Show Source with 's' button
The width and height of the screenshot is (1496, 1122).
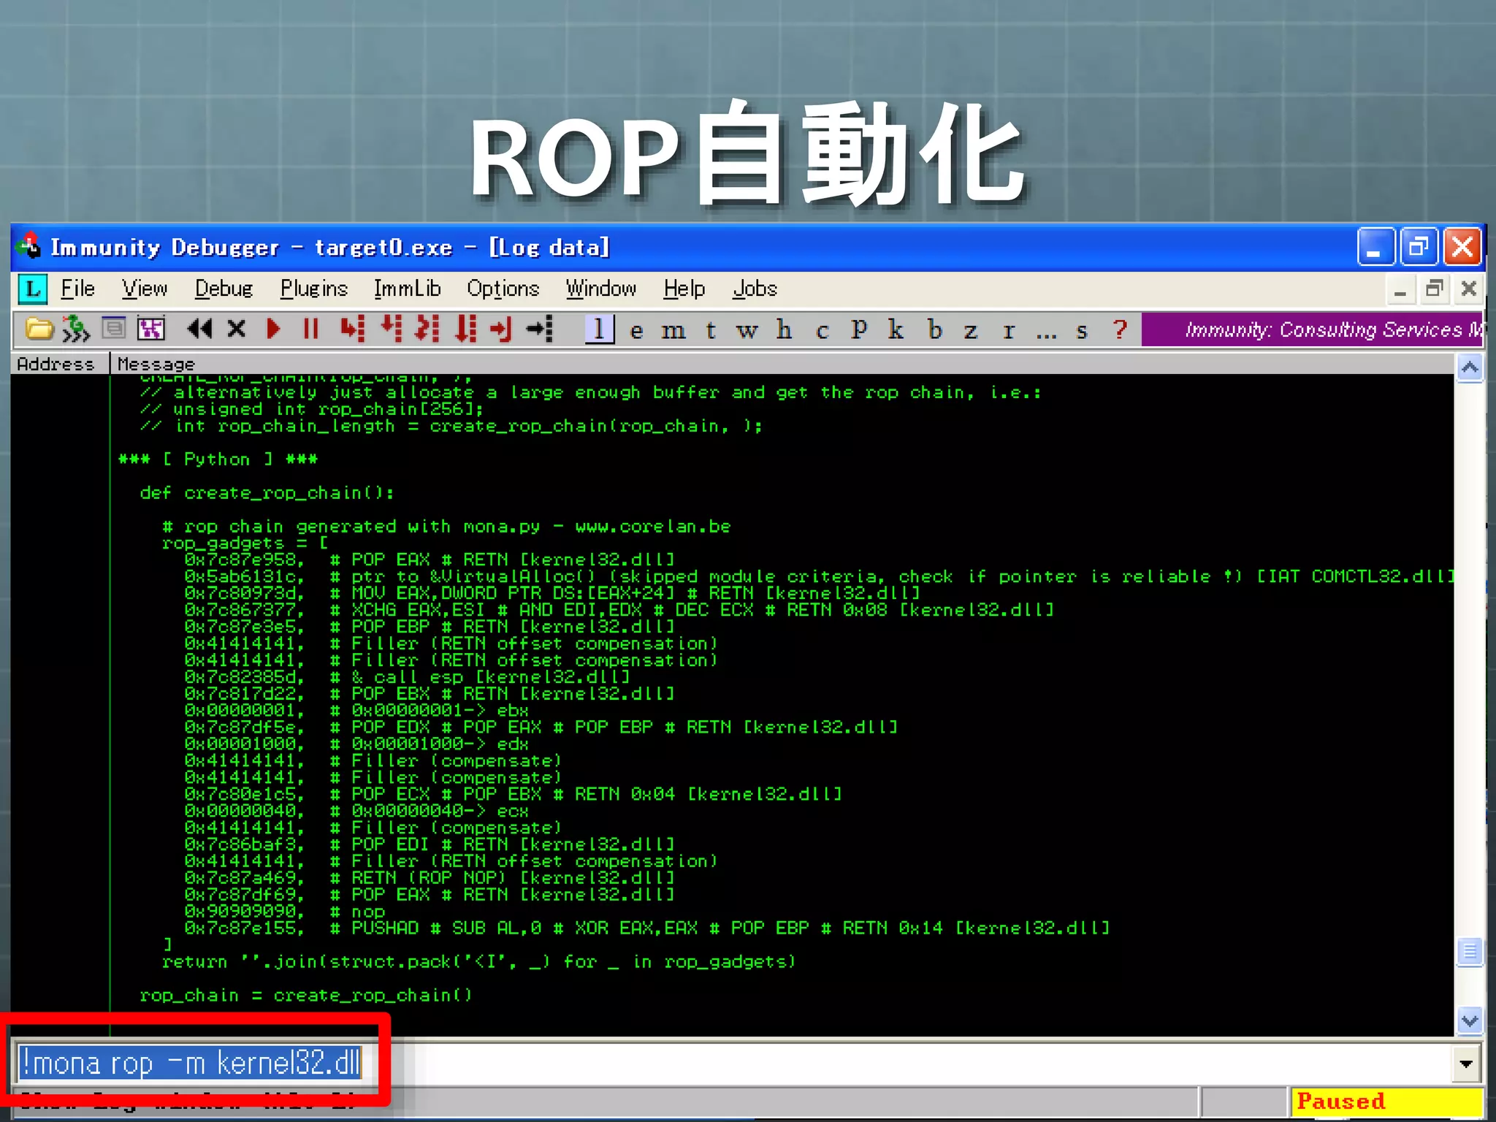[x=1083, y=330]
